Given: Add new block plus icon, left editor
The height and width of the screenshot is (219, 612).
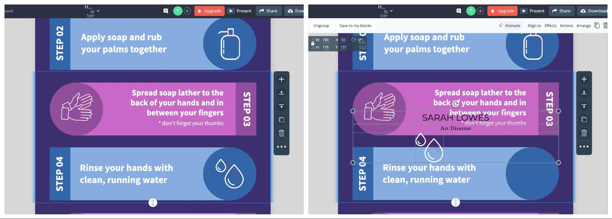Looking at the screenshot, I should (281, 79).
